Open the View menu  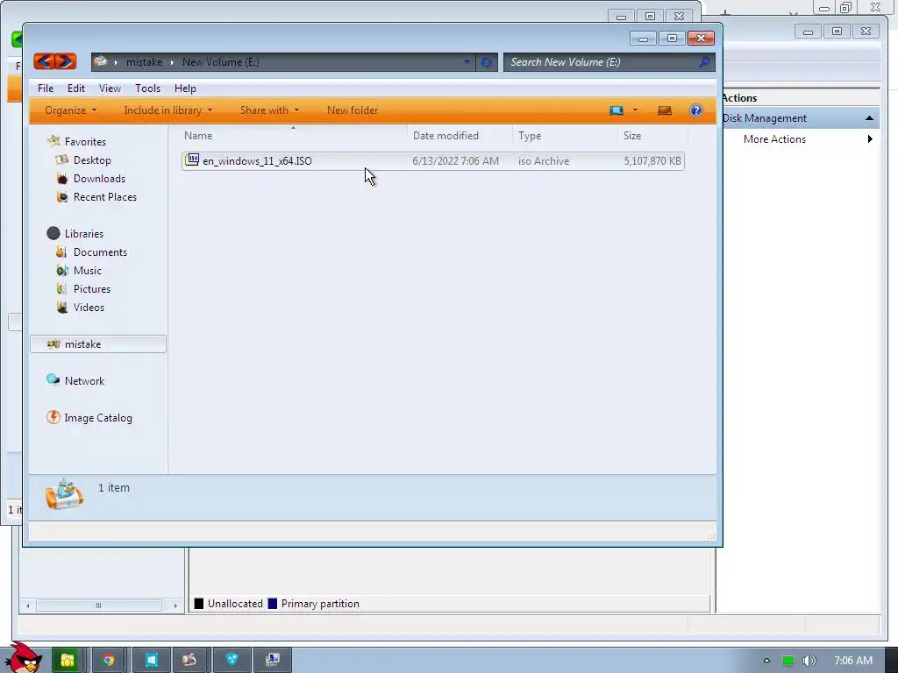110,89
